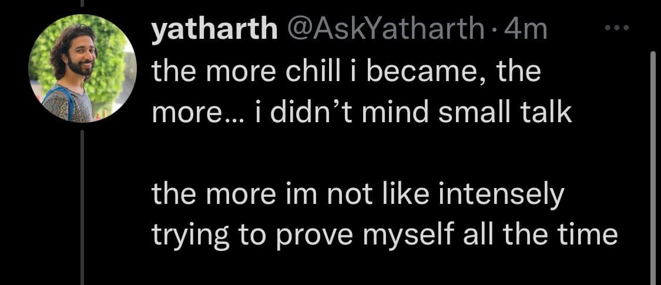This screenshot has width=661, height=285.
Task: Open the tweet's three-dot more options menu
Action: [x=618, y=28]
